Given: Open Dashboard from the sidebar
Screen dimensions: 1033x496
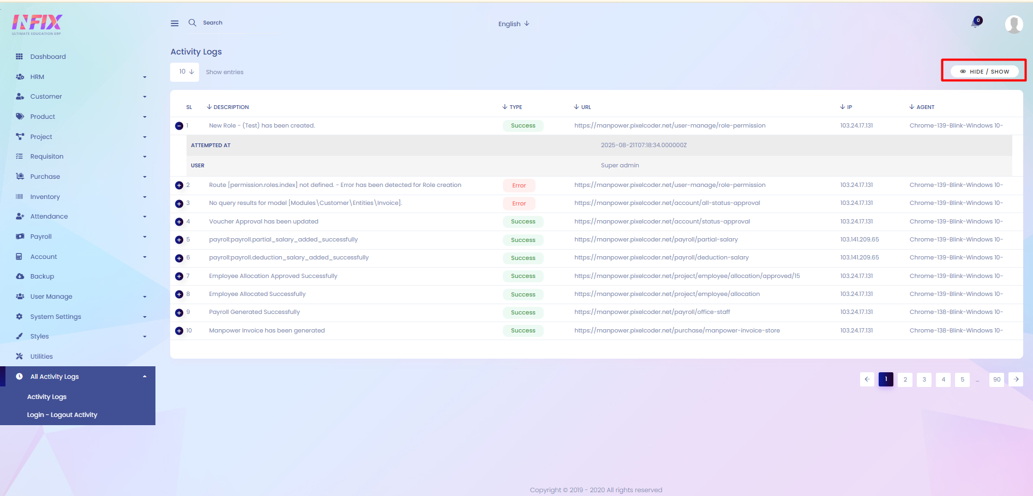Looking at the screenshot, I should [48, 57].
